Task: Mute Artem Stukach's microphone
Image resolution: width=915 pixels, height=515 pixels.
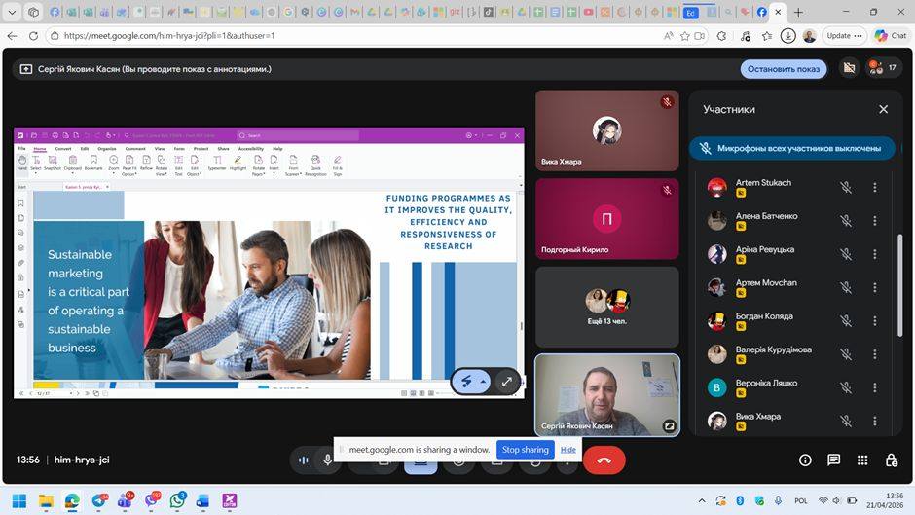Action: click(x=846, y=187)
